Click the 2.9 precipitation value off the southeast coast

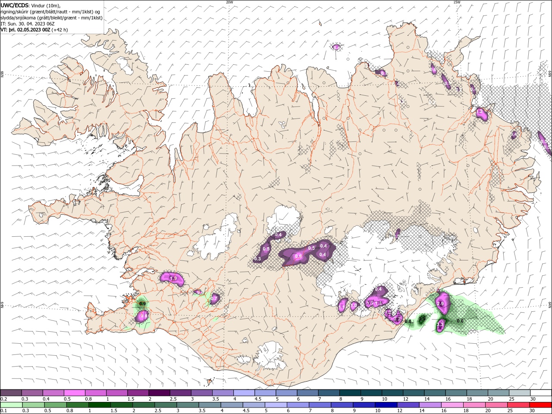440,304
